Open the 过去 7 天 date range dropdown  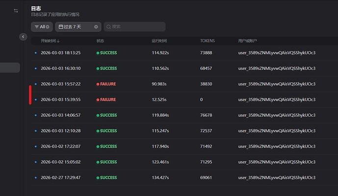[x=75, y=27]
